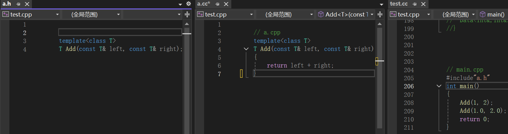The height and width of the screenshot is (134, 508).
Task: Click the yellow change marker on line 7
Action: [x=241, y=74]
